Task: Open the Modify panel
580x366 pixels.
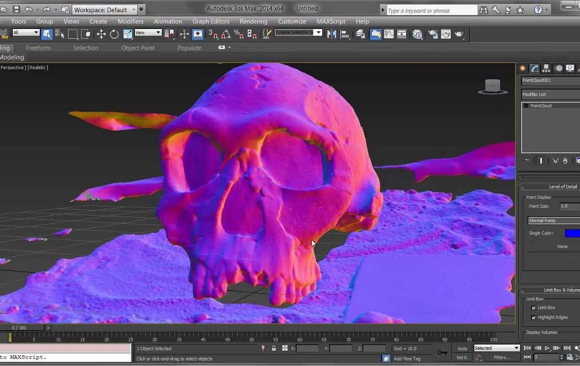Action: (x=534, y=69)
